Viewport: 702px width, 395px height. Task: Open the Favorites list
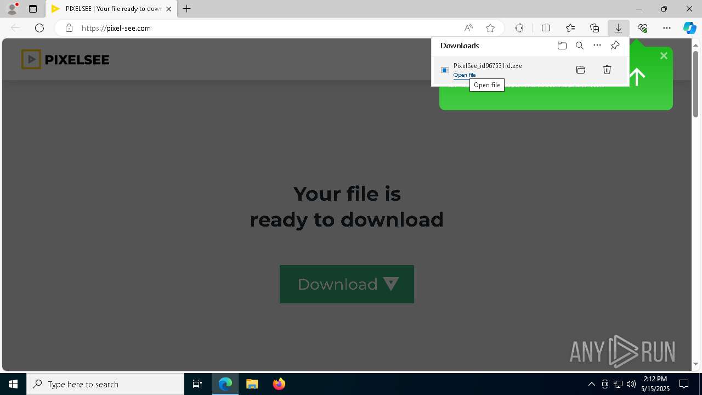pyautogui.click(x=570, y=28)
